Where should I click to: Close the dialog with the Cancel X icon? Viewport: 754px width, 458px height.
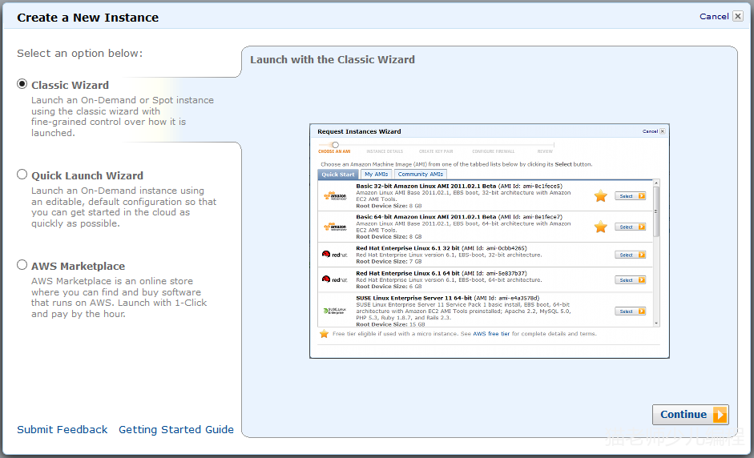point(737,16)
